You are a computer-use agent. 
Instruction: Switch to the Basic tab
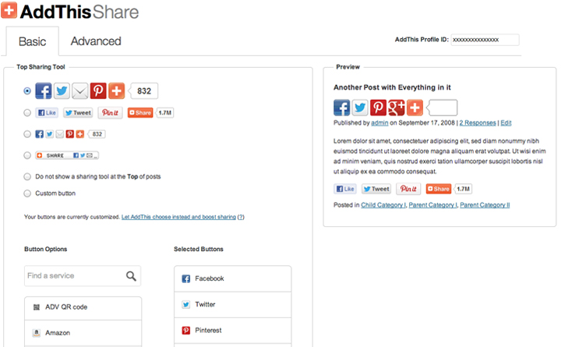click(x=32, y=41)
